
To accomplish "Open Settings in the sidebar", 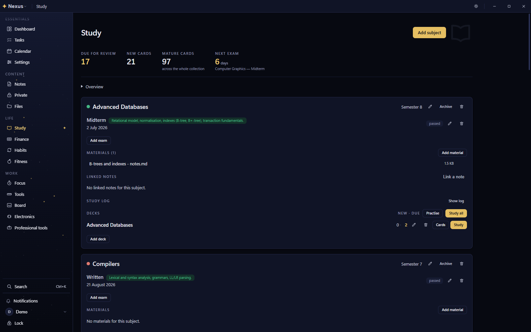I will tap(37, 62).
